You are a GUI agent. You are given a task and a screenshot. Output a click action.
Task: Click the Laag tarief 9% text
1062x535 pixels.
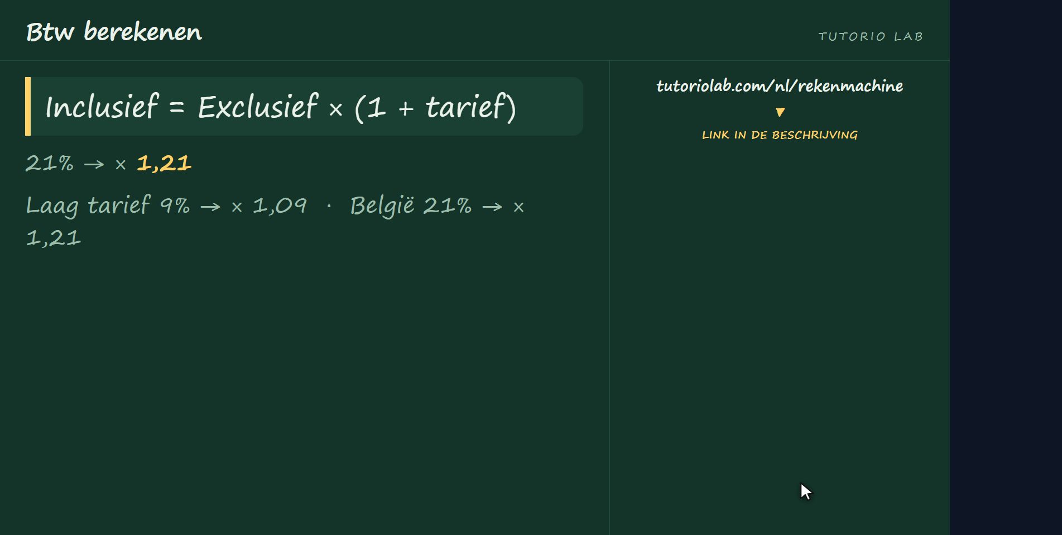click(108, 206)
